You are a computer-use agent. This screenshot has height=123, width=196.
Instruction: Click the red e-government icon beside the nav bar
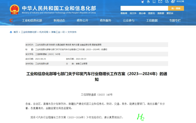(x=11, y=20)
